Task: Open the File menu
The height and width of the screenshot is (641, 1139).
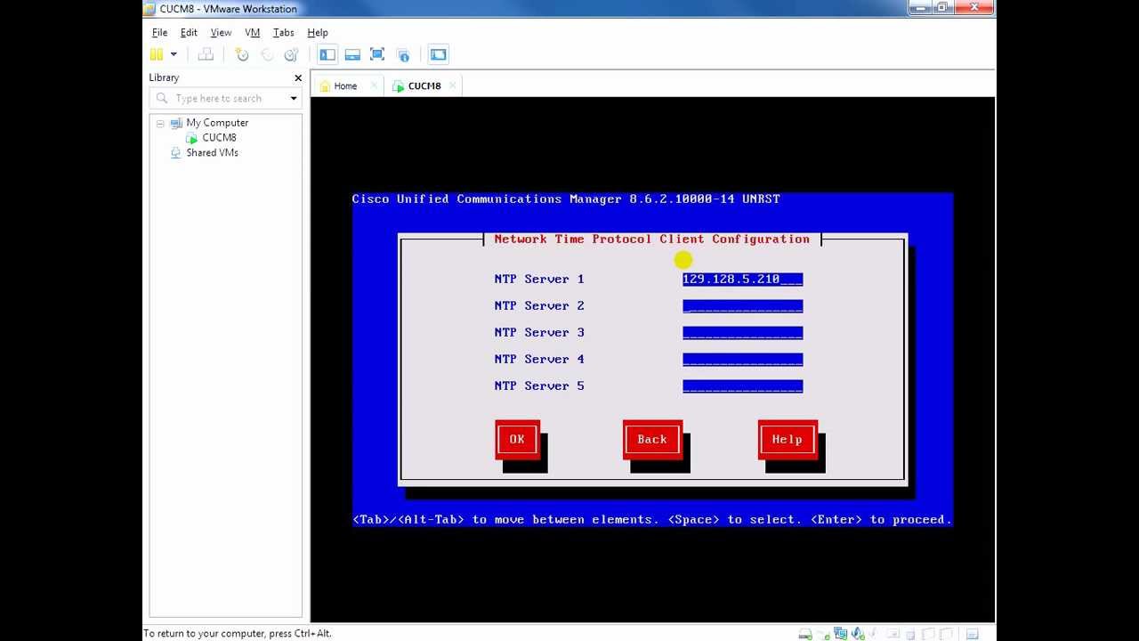Action: coord(159,32)
